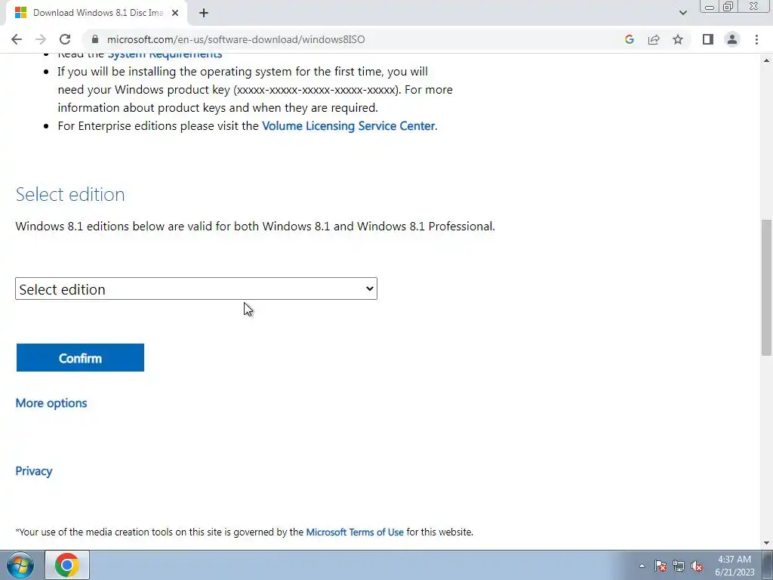This screenshot has width=773, height=580.
Task: Click the network tray icon
Action: (679, 566)
